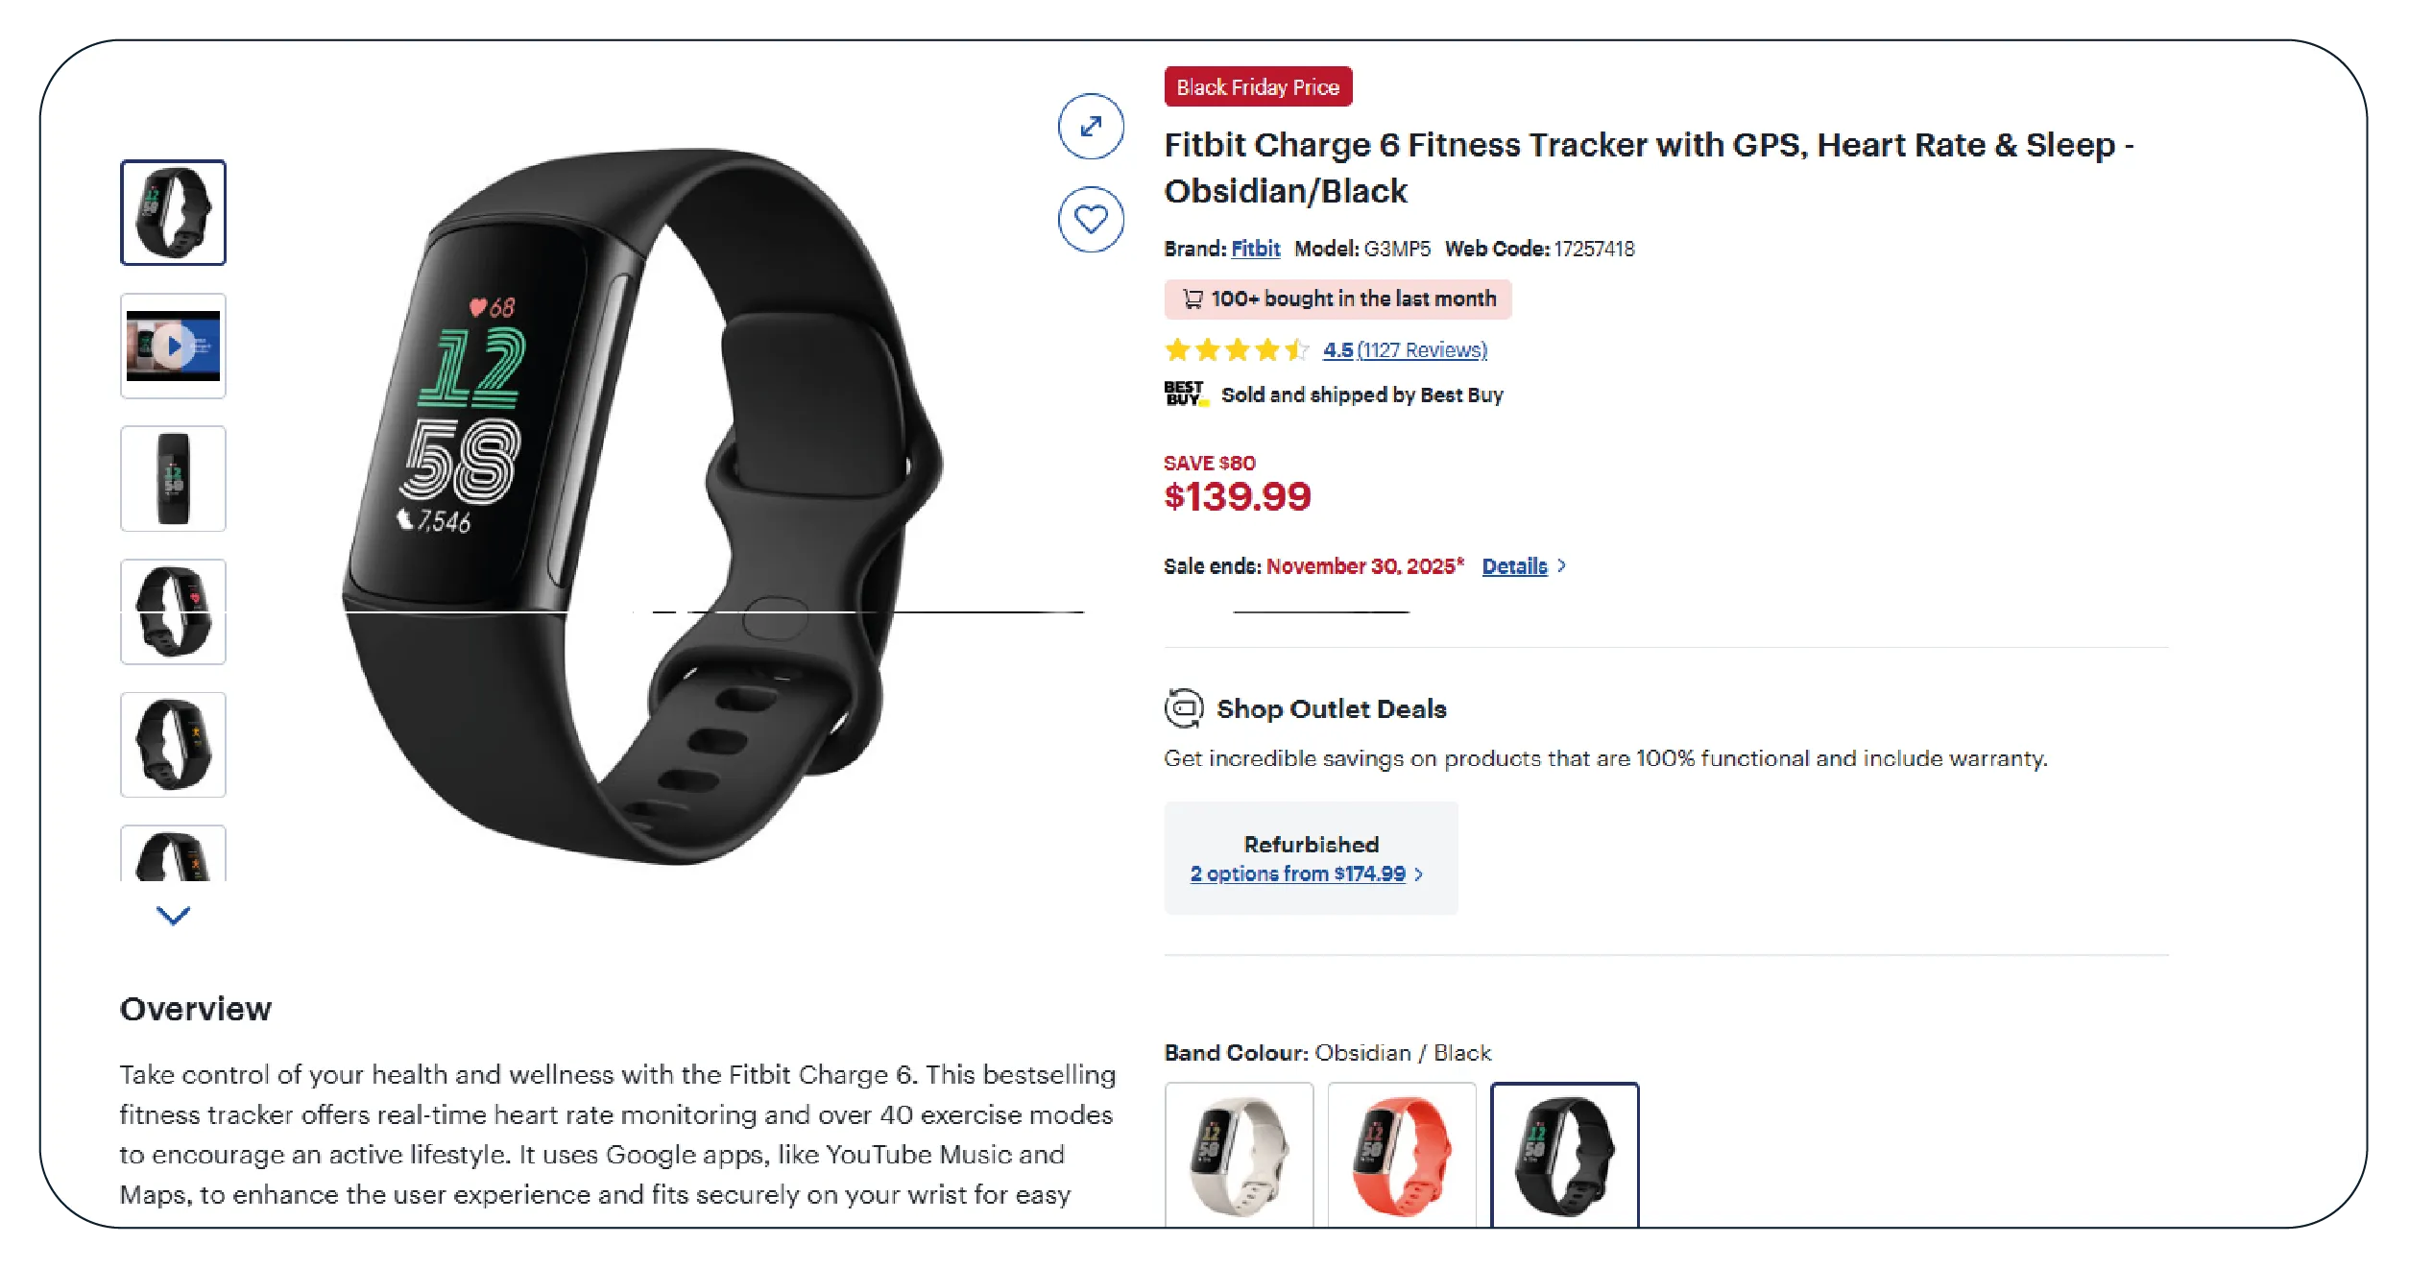Open 2 options from $174.99 link
The height and width of the screenshot is (1268, 2409).
[x=1297, y=873]
